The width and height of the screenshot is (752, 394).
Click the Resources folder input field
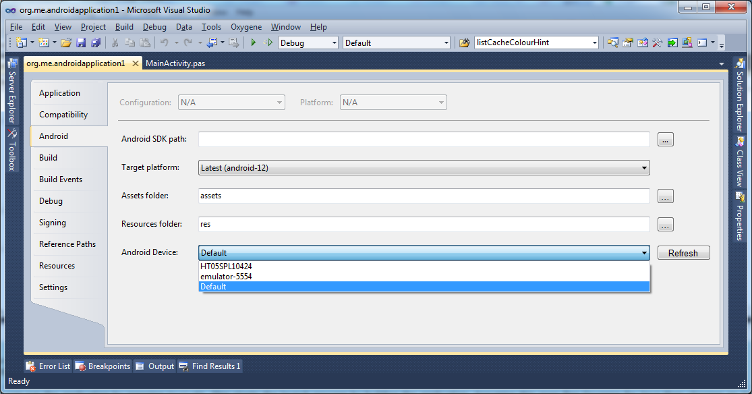[x=424, y=224]
